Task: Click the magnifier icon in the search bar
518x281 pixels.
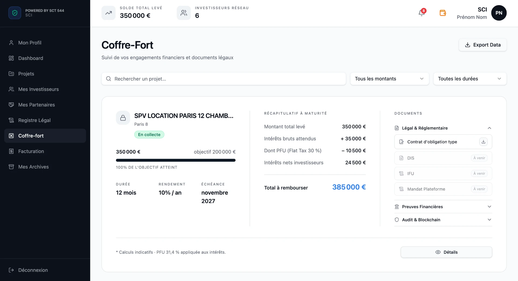Action: [108, 79]
